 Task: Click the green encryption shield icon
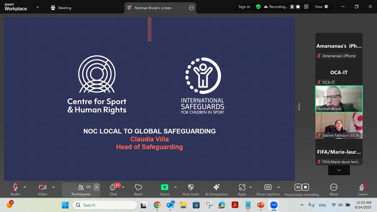pyautogui.click(x=258, y=7)
